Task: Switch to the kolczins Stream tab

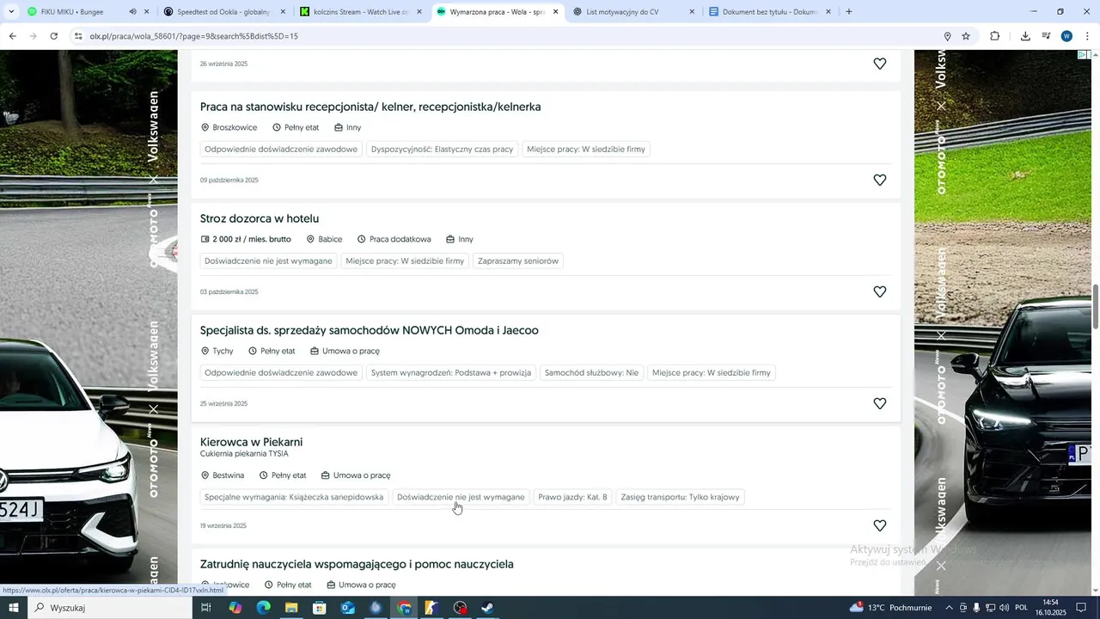Action: (361, 12)
